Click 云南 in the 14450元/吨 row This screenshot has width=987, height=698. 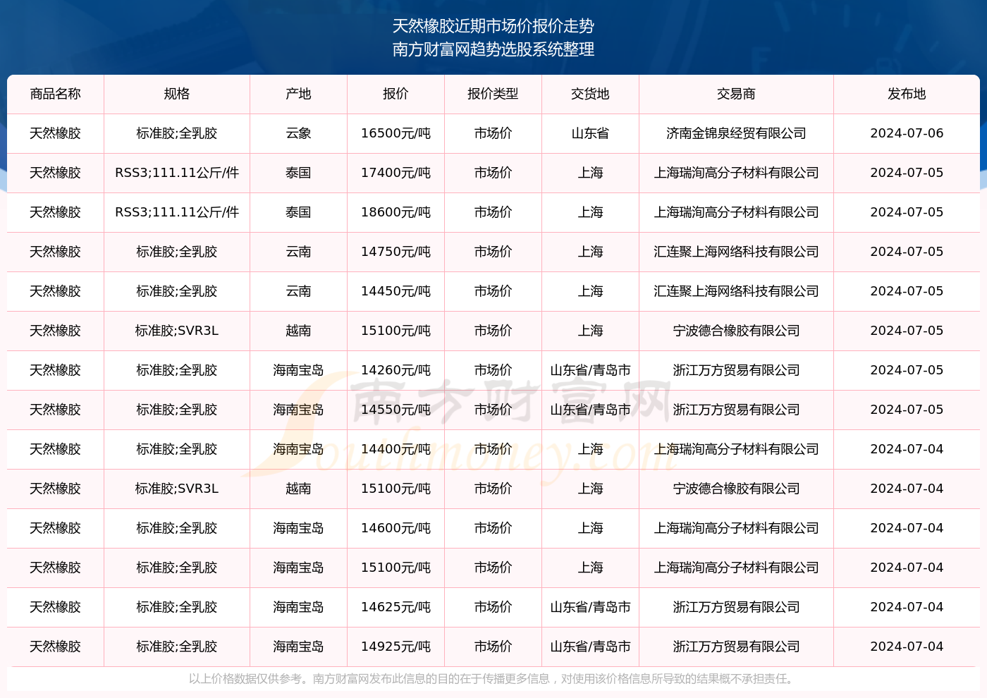(299, 291)
